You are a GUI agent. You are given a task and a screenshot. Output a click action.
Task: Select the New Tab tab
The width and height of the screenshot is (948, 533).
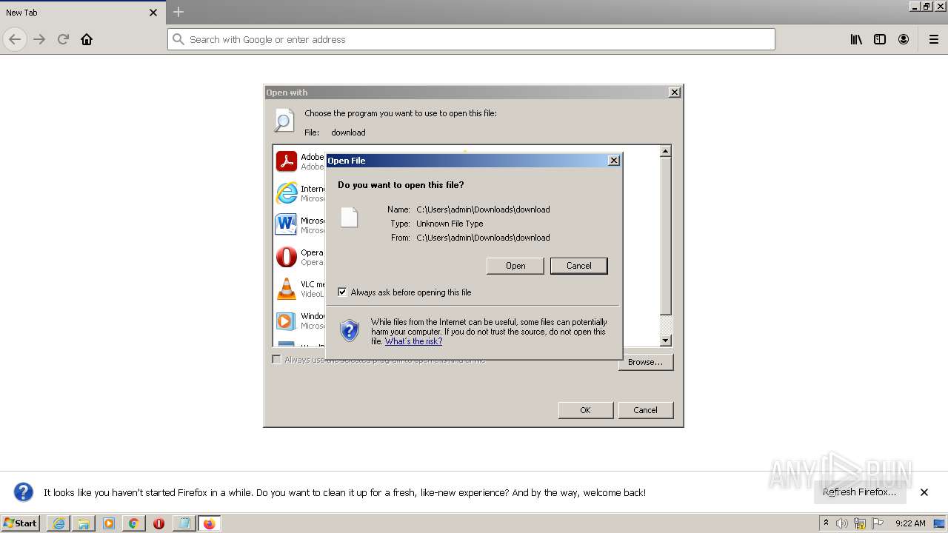[x=81, y=13]
